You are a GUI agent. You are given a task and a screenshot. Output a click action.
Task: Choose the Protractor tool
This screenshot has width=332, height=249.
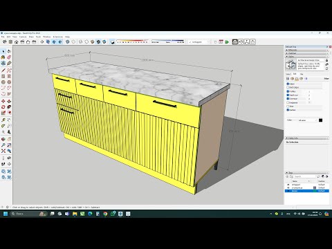3,126
